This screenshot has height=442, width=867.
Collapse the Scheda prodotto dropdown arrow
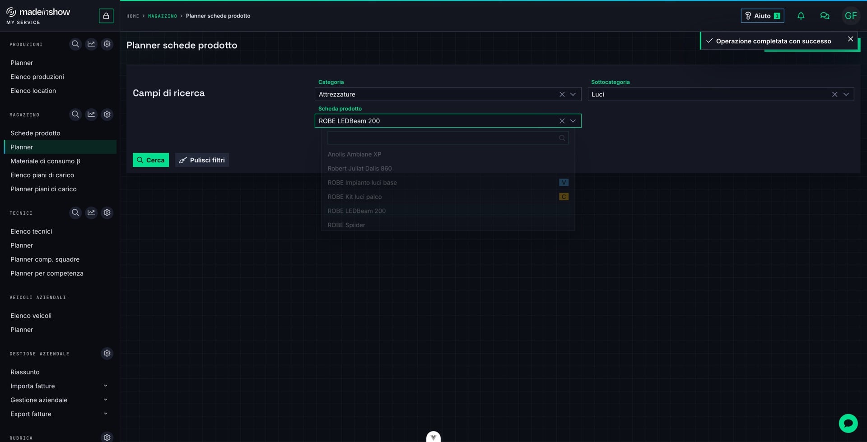coord(573,121)
